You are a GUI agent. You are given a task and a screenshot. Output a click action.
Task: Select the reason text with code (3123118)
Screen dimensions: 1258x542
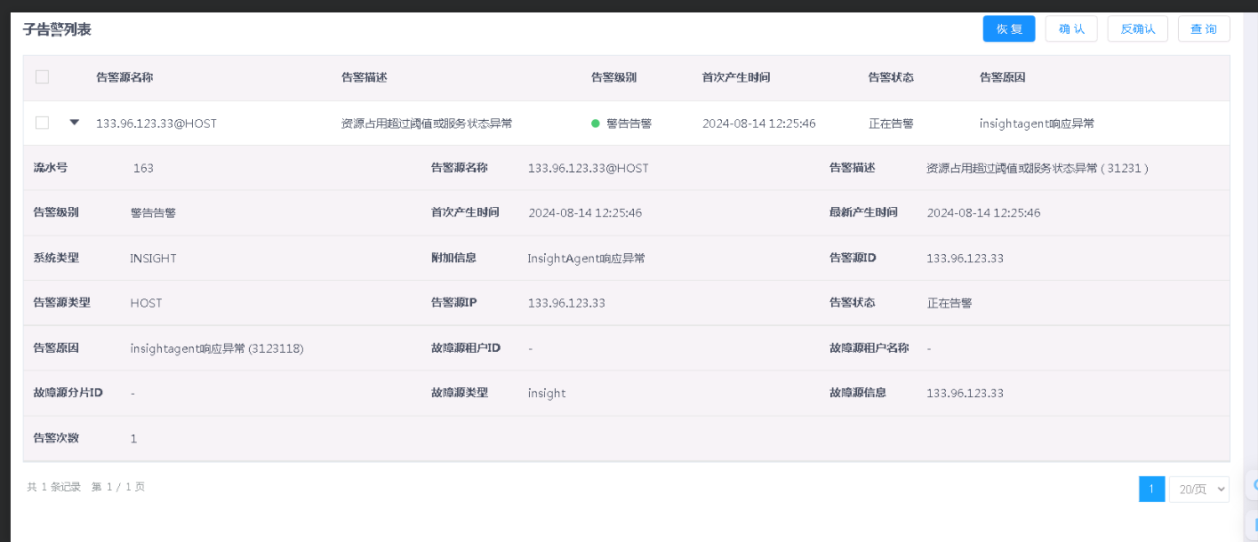(x=217, y=348)
